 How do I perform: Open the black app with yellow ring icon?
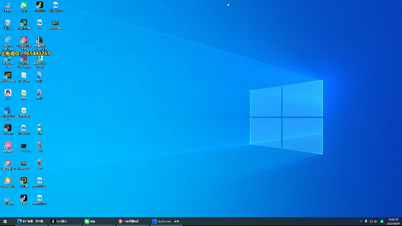(x=24, y=182)
